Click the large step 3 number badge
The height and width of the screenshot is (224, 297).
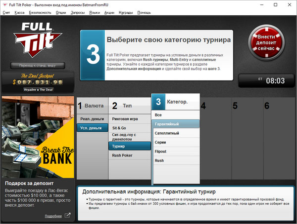coord(93,55)
